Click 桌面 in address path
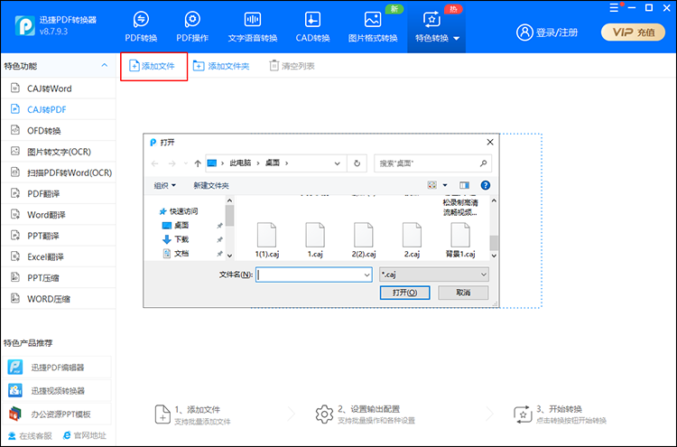The height and width of the screenshot is (447, 677). [x=273, y=163]
